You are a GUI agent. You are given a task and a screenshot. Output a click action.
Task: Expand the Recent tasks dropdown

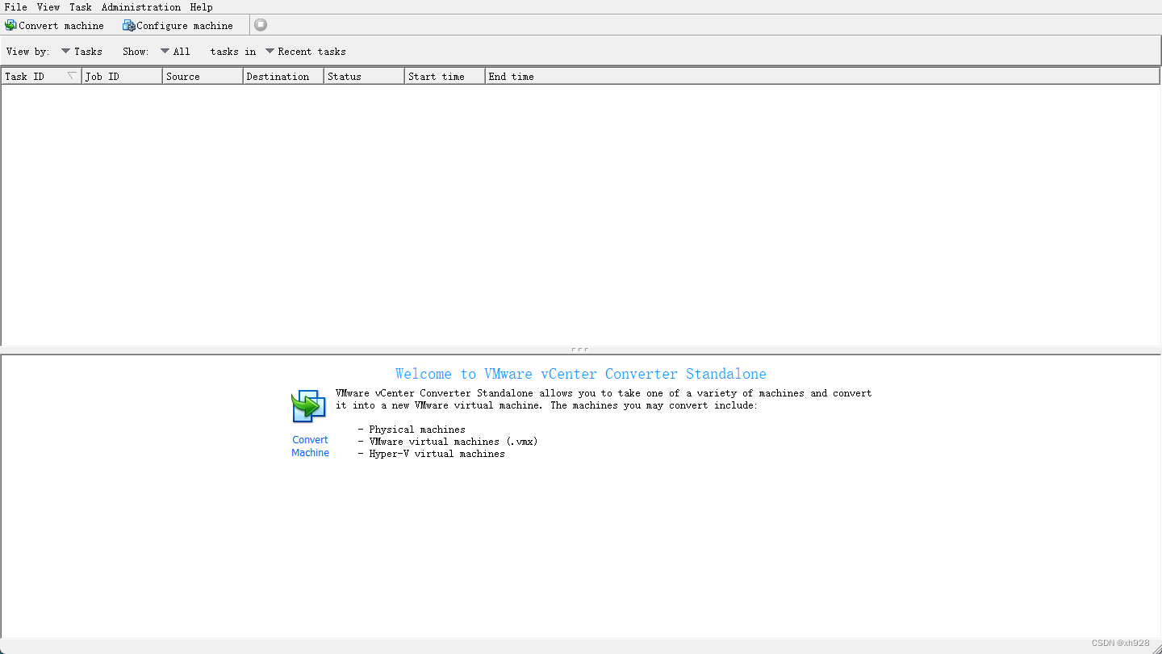point(306,51)
